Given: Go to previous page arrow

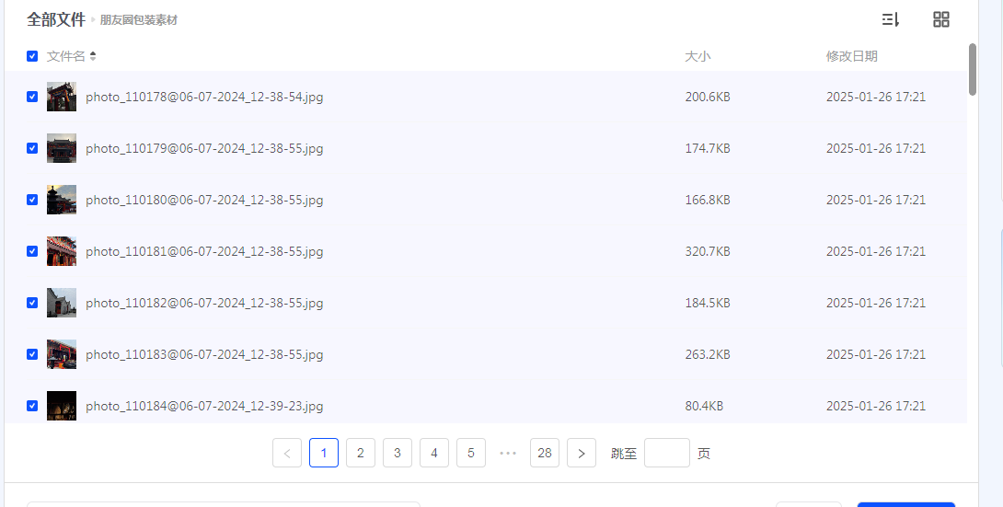Looking at the screenshot, I should click(x=287, y=453).
